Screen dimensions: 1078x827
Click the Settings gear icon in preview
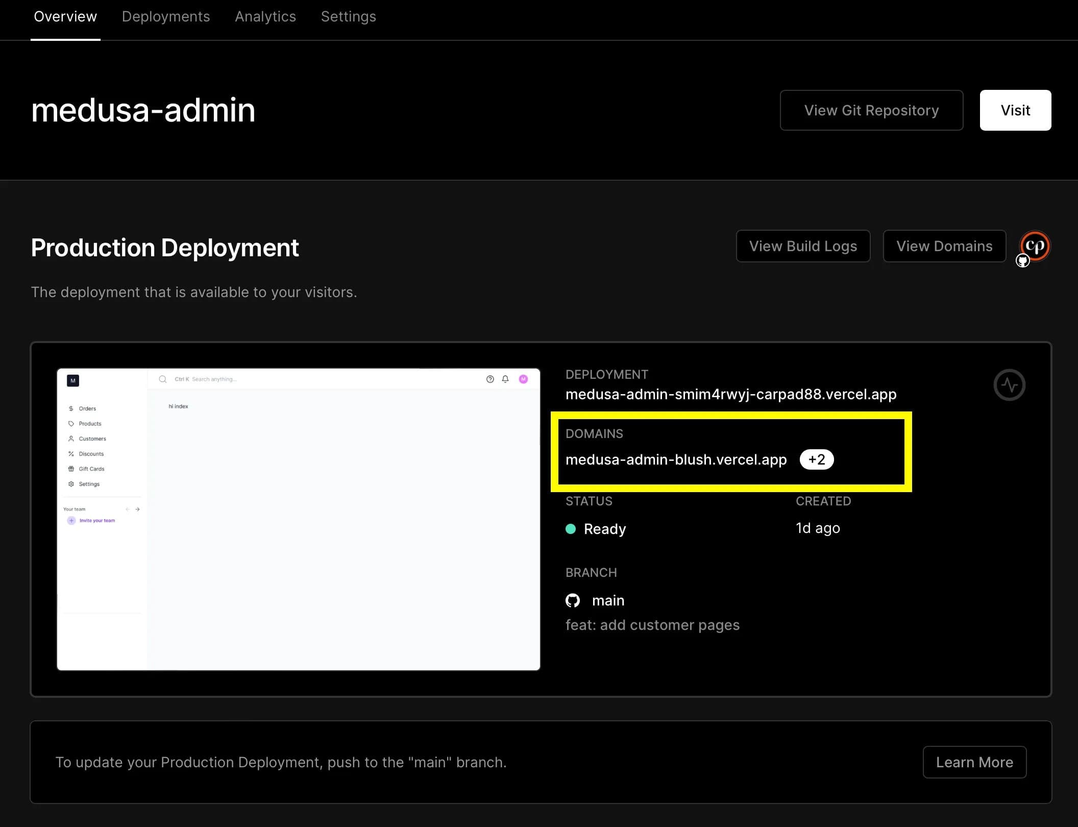click(71, 484)
